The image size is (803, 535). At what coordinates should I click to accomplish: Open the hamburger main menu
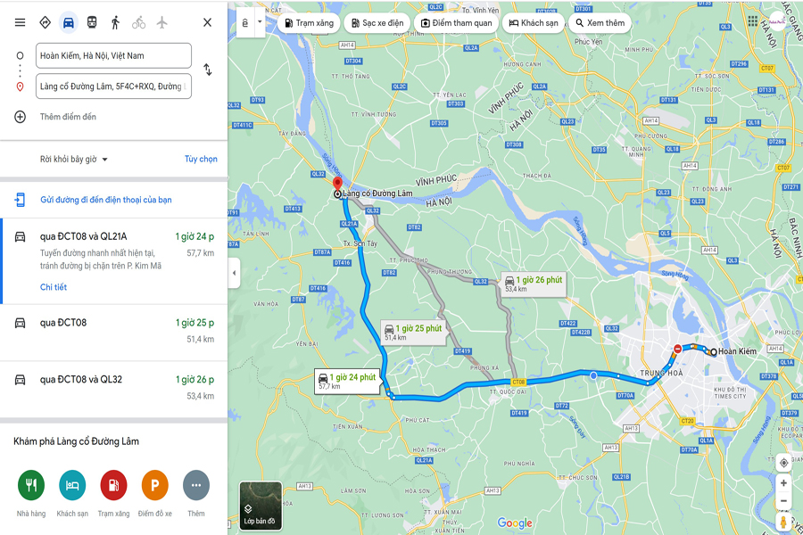click(20, 22)
